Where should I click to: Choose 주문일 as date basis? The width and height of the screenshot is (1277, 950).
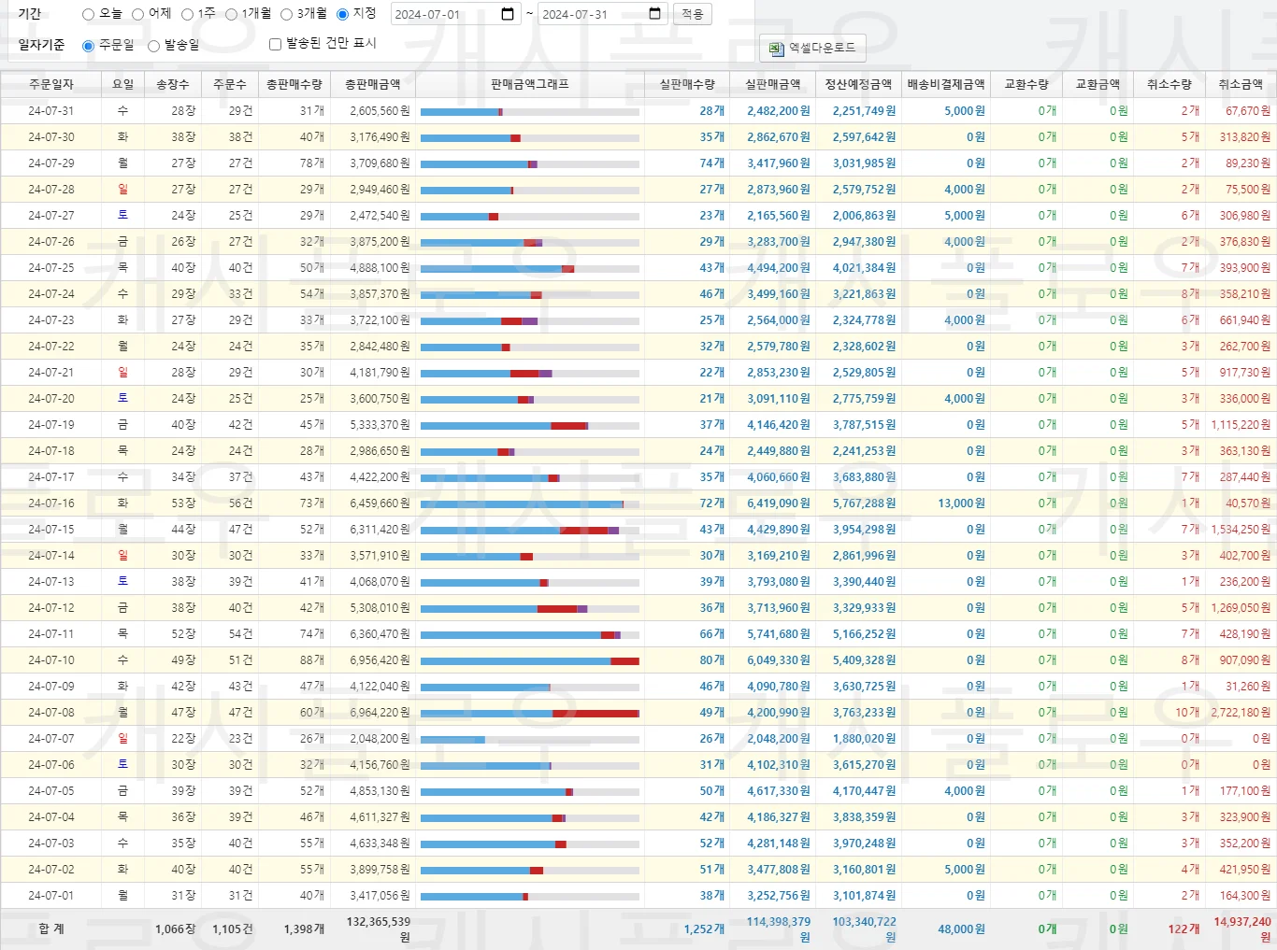tap(88, 46)
